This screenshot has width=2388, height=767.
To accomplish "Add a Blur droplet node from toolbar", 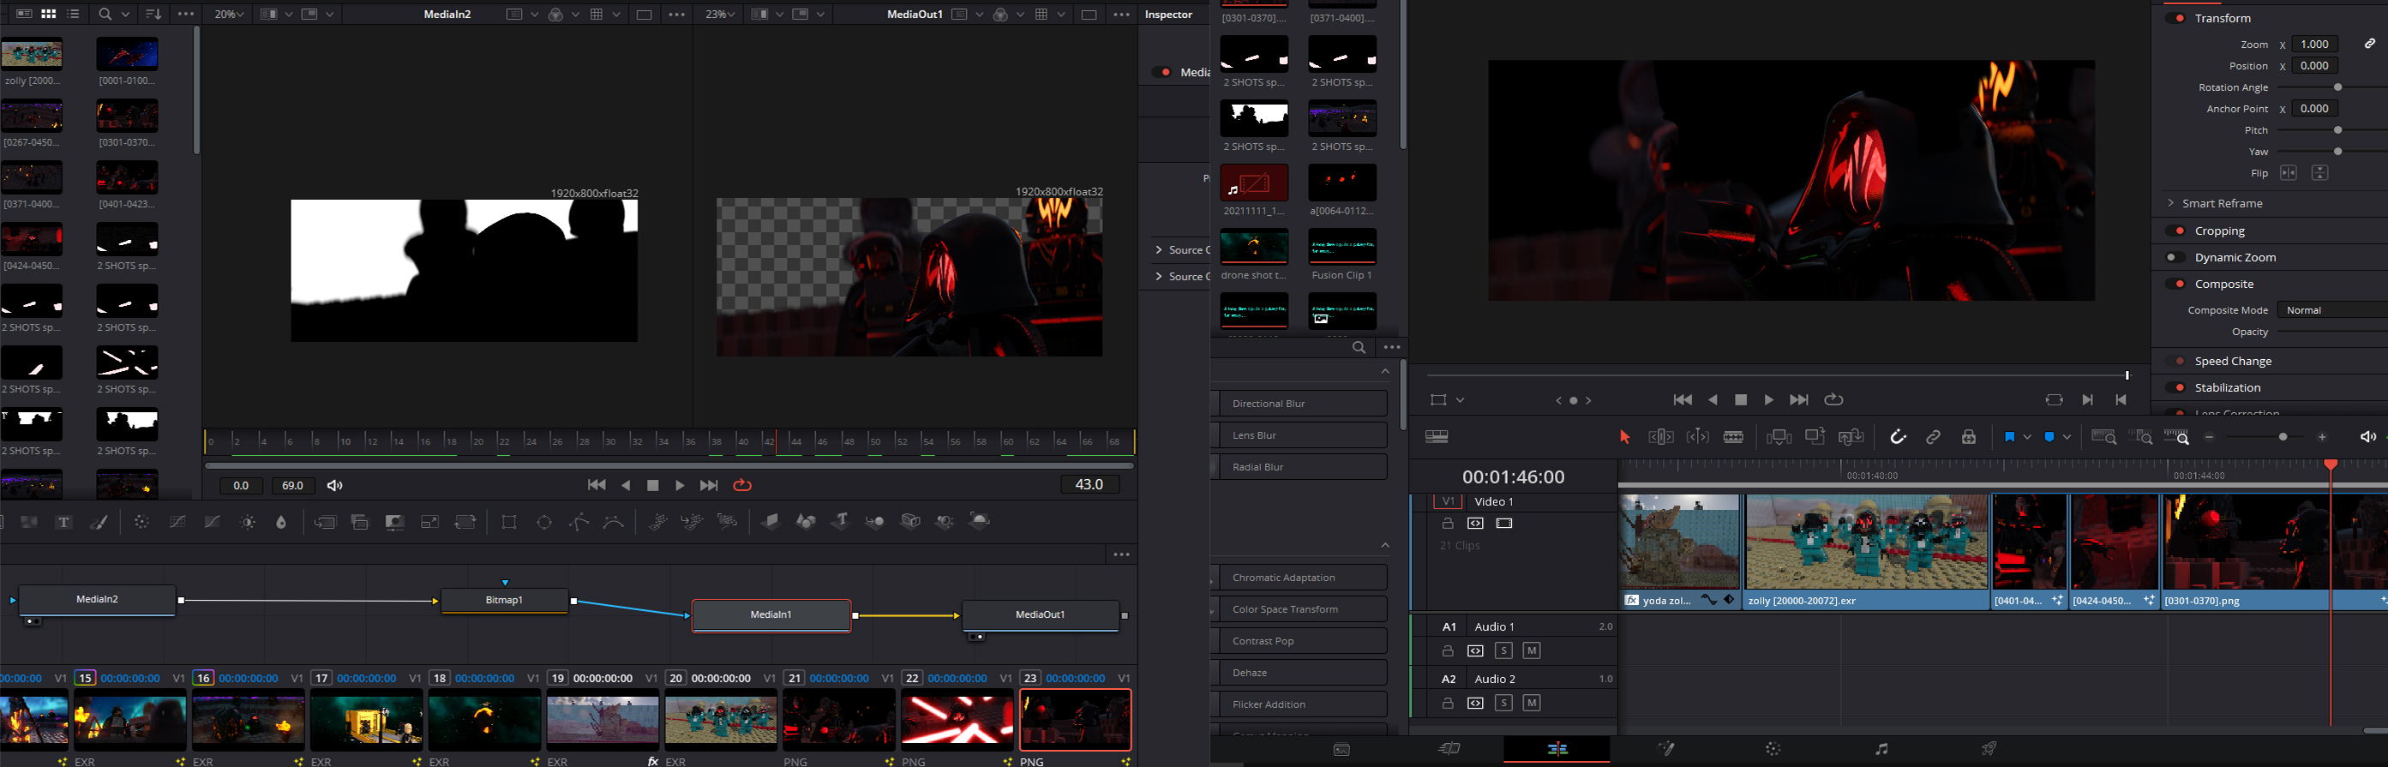I will pyautogui.click(x=281, y=523).
